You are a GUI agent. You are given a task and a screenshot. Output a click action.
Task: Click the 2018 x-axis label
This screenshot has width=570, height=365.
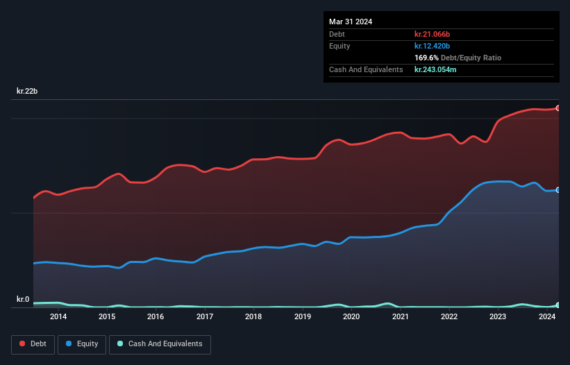click(x=253, y=316)
